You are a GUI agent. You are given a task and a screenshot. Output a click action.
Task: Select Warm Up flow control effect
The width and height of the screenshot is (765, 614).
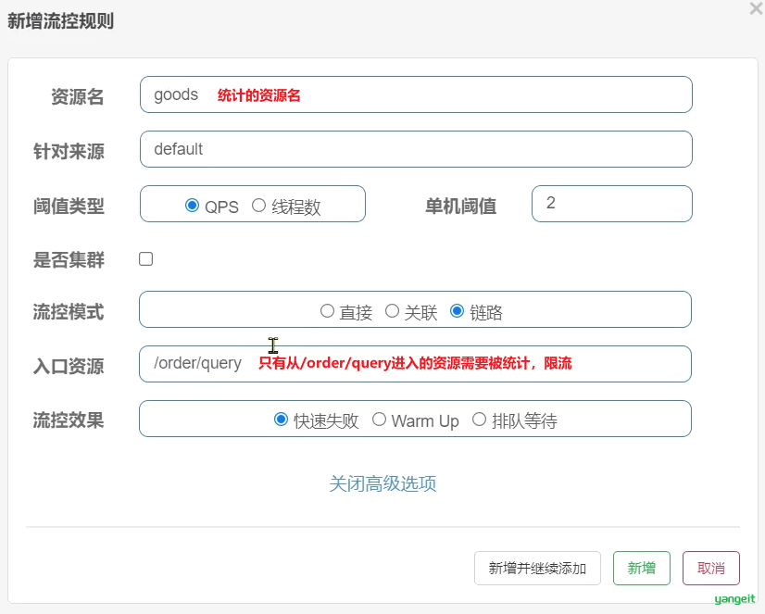pos(379,419)
